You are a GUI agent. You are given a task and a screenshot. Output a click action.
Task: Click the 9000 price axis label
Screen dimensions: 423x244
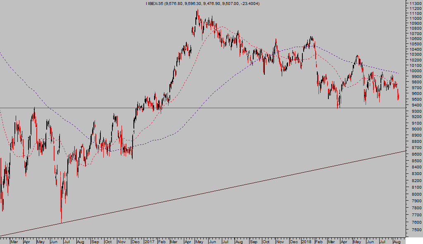coord(414,130)
